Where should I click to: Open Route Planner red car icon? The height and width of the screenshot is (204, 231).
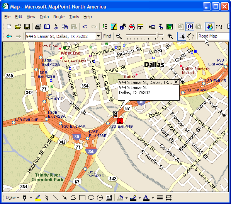[x=132, y=27]
